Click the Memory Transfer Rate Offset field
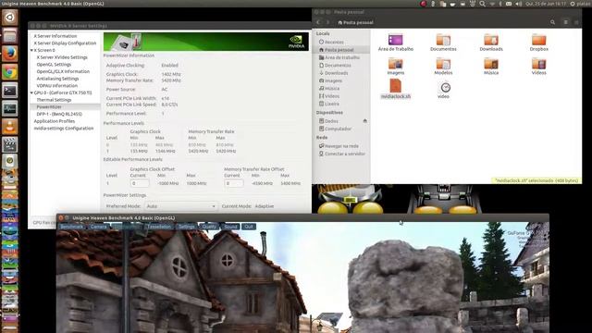592x333 pixels. pos(234,183)
